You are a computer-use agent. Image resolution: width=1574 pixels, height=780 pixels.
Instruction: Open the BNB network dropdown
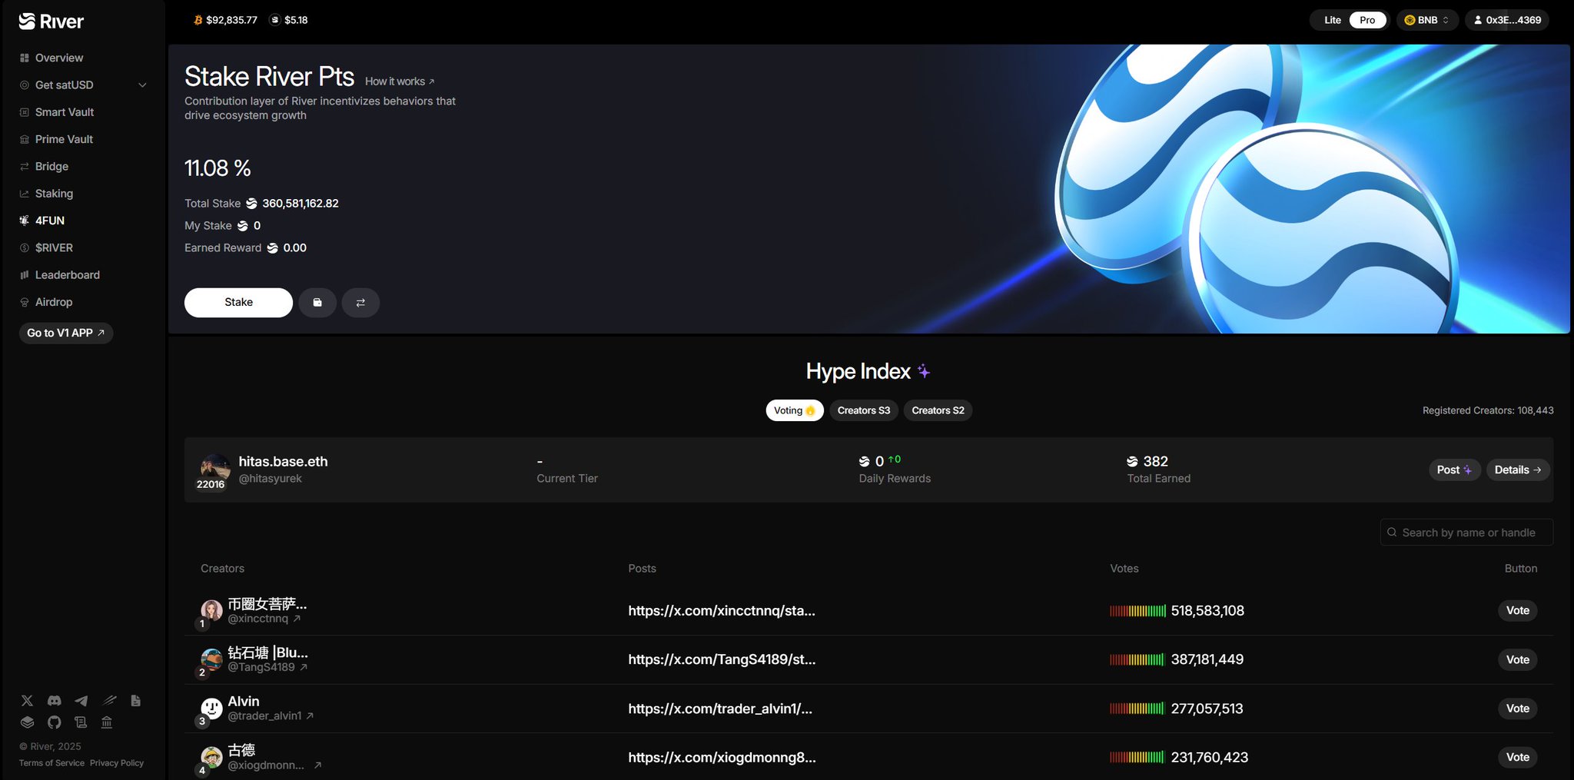(x=1426, y=20)
